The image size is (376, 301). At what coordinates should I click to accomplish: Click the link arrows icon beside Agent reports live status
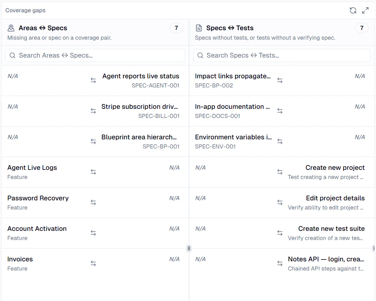pos(93,80)
